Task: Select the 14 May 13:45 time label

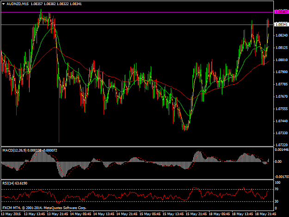Action: pos(104,214)
